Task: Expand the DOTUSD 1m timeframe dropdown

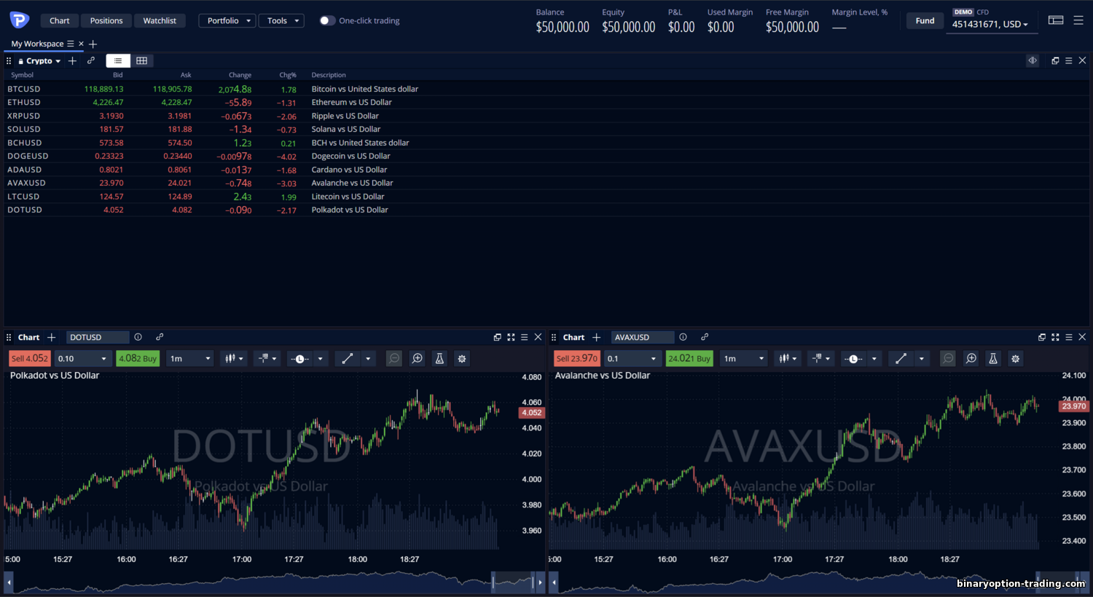Action: pyautogui.click(x=190, y=359)
